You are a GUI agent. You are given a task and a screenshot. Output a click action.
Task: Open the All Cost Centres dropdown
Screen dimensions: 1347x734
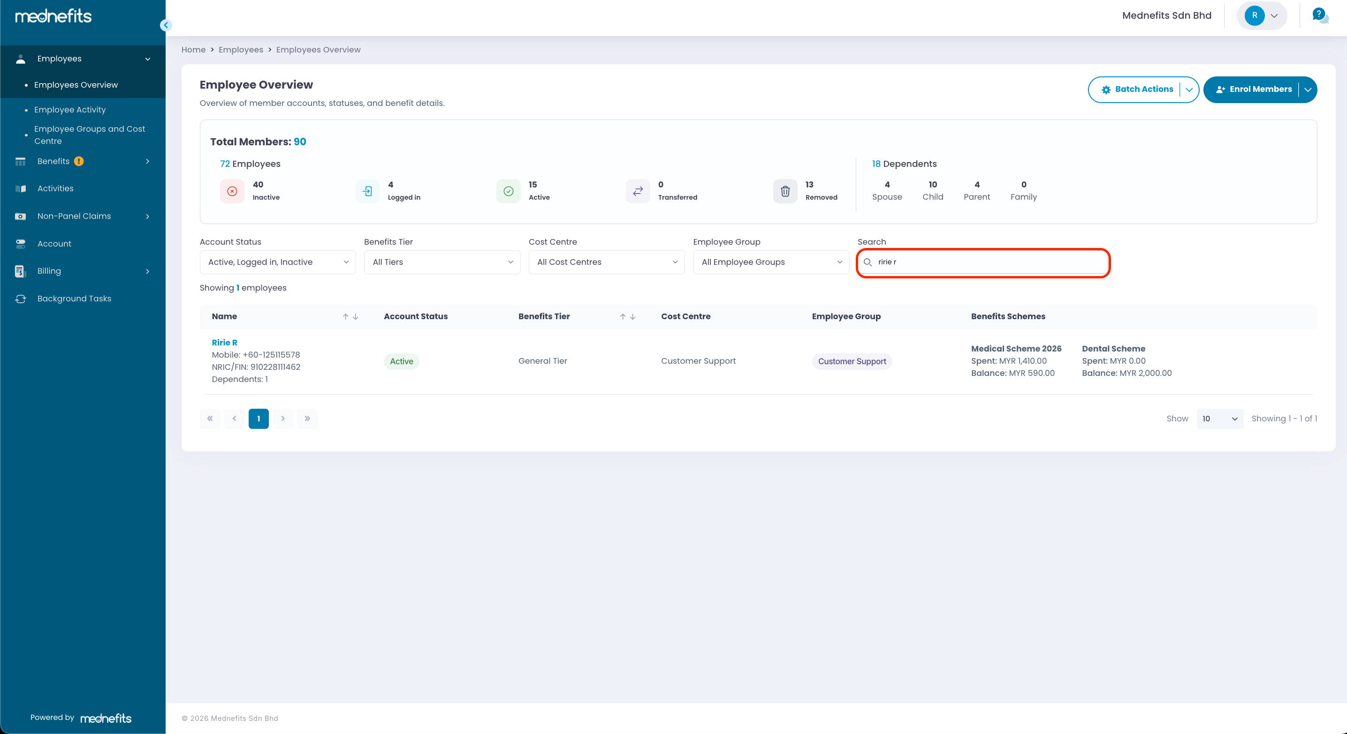pyautogui.click(x=607, y=262)
